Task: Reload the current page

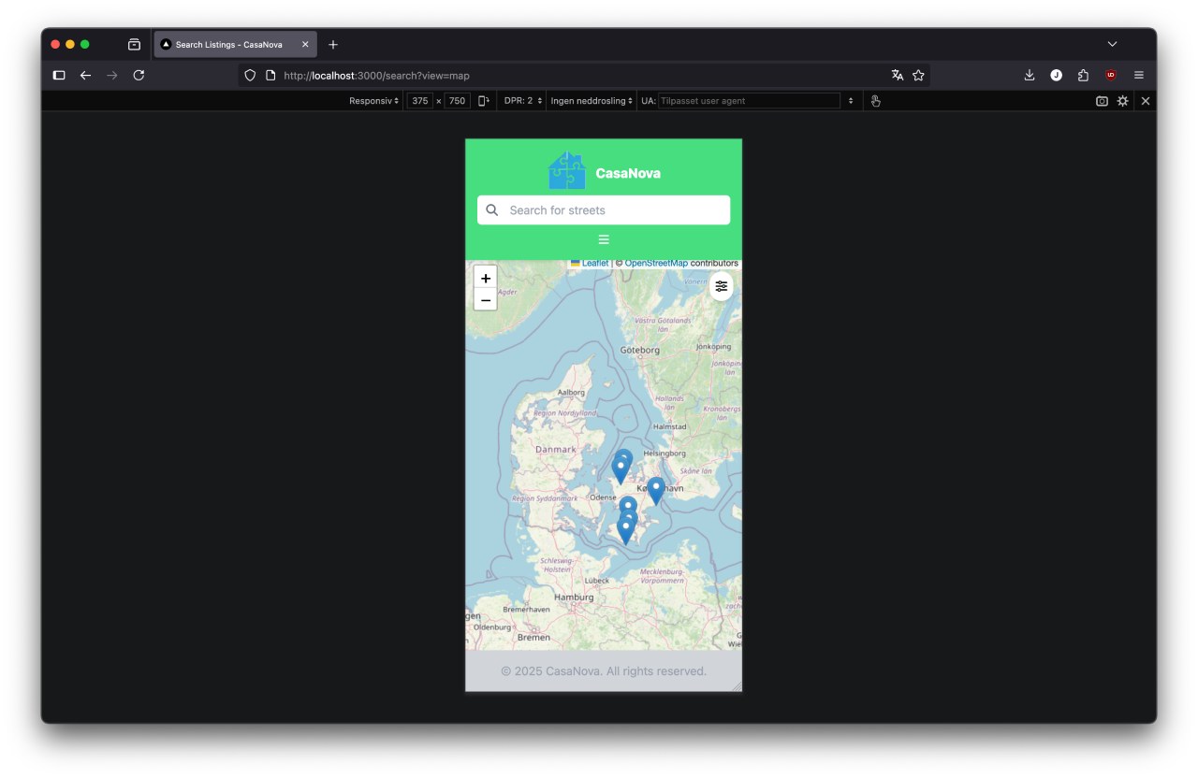Action: coord(139,76)
